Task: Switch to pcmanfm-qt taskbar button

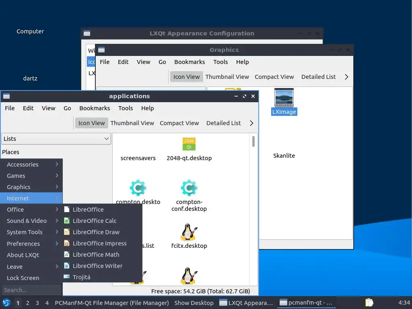Action: [306, 303]
